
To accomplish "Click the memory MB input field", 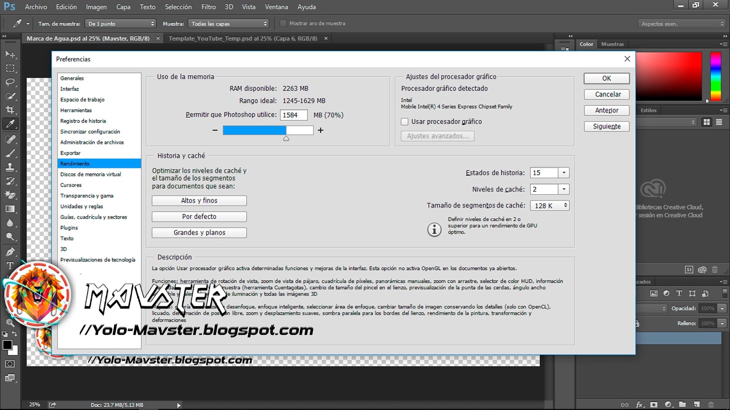I will click(x=294, y=115).
